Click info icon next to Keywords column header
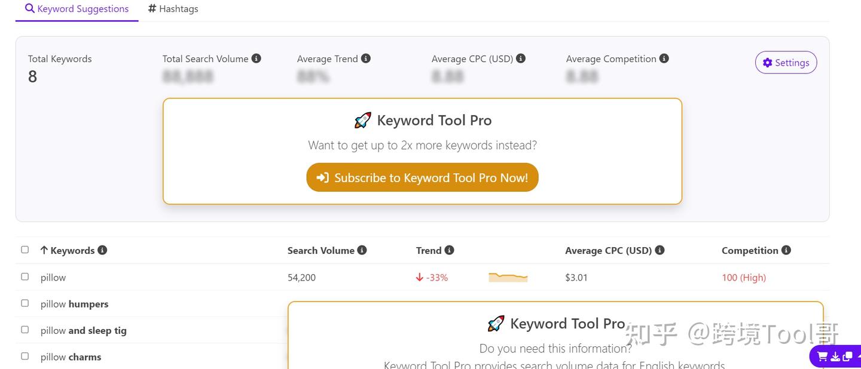861x369 pixels. point(102,250)
